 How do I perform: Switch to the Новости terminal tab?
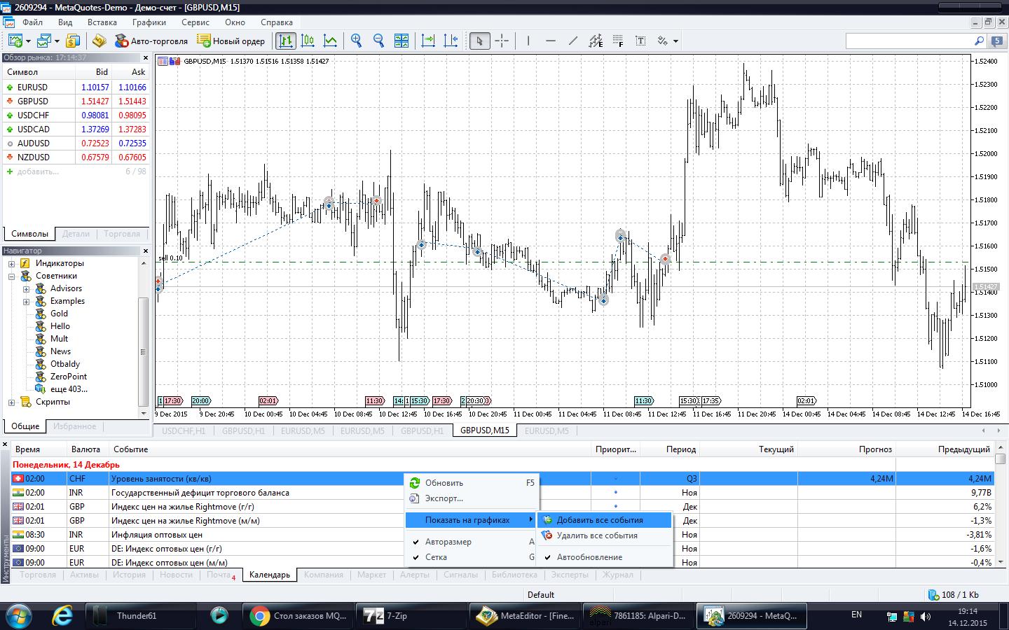point(176,575)
